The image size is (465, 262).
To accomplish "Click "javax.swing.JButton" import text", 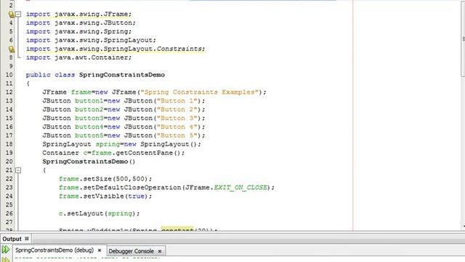I will [93, 23].
